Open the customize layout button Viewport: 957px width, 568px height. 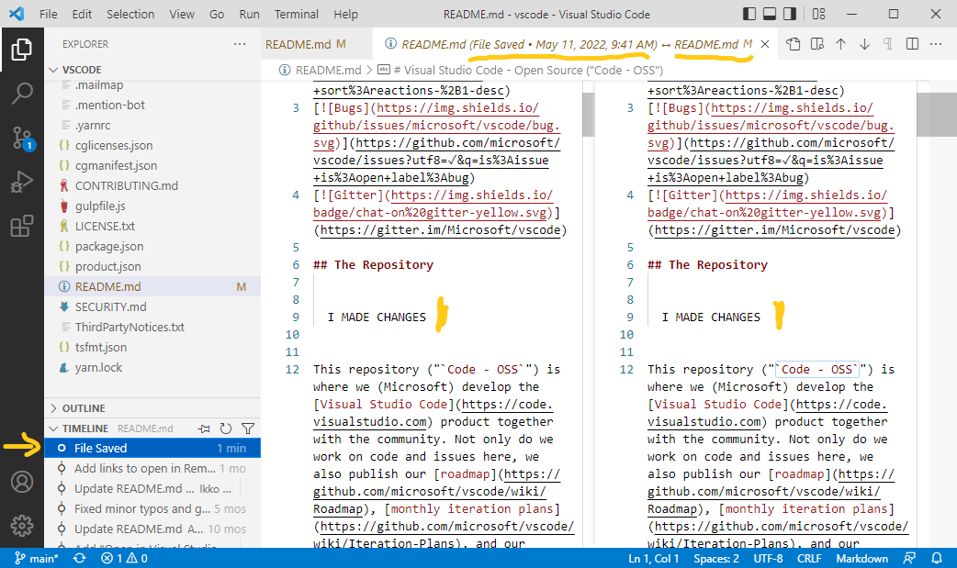(x=819, y=14)
